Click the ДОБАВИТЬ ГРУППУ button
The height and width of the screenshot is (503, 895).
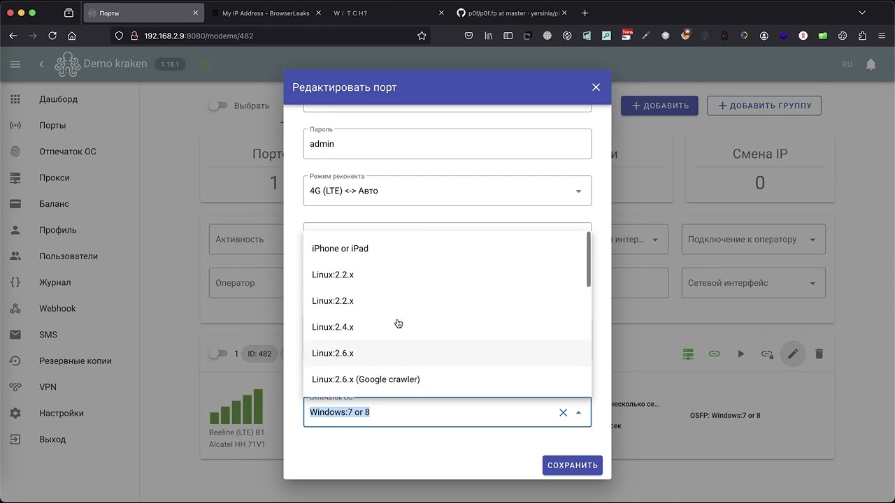coord(764,105)
